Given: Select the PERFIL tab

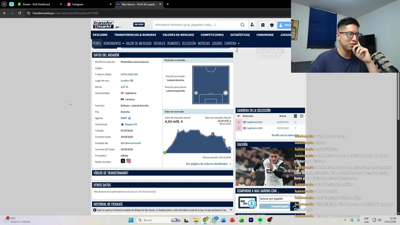Looking at the screenshot, I should [97, 43].
